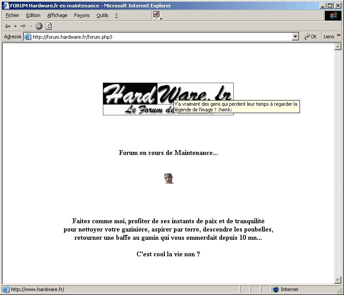Click the OK go button
The height and width of the screenshot is (295, 344).
click(x=311, y=37)
